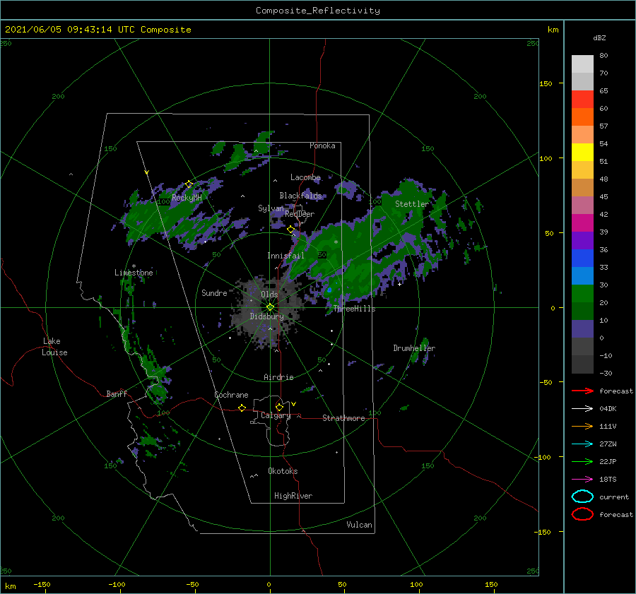
Task: Click the Lake Louise label
Action: 54,347
